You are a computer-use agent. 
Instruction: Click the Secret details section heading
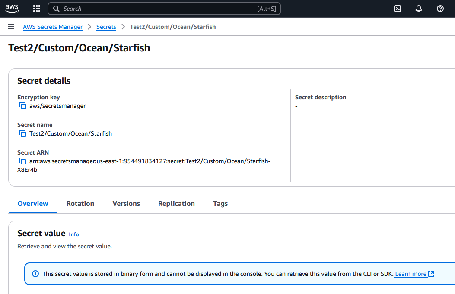[x=44, y=81]
